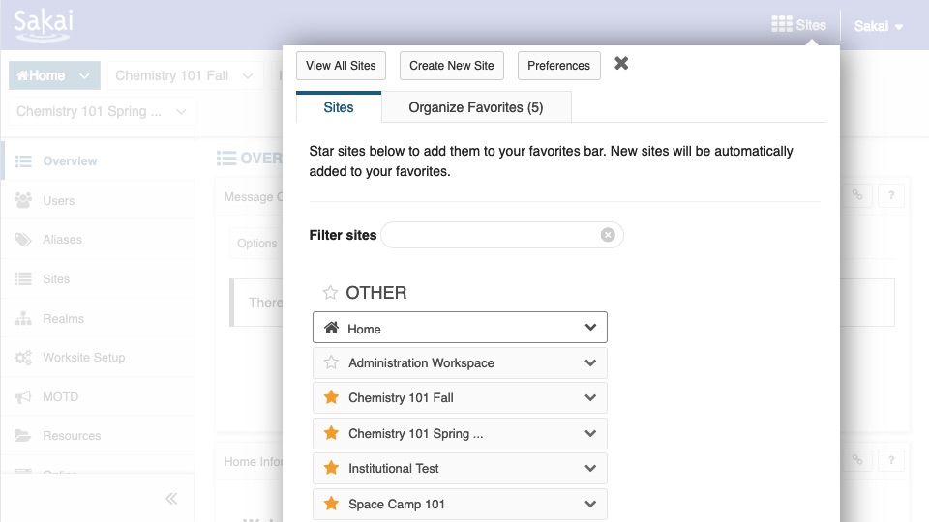Open Chemistry 101 Spring favorites bar tab
This screenshot has width=929, height=522.
pos(89,111)
